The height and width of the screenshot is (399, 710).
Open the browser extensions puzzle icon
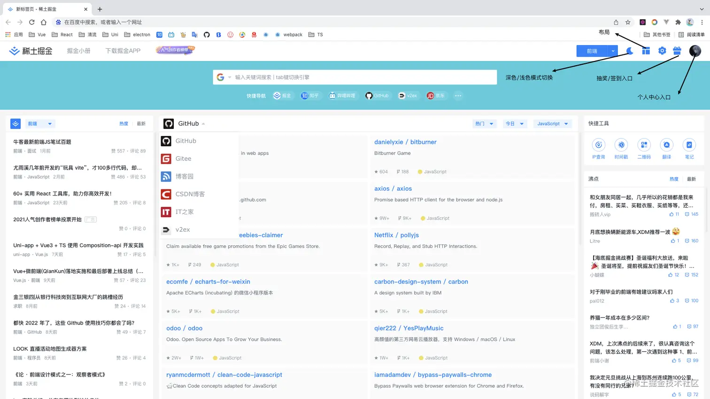tap(678, 22)
